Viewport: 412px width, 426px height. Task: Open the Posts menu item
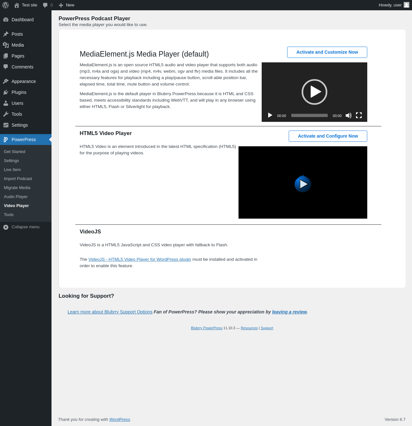click(26, 34)
